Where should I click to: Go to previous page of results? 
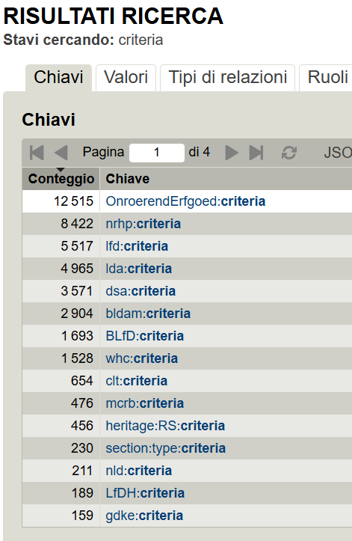(x=61, y=153)
